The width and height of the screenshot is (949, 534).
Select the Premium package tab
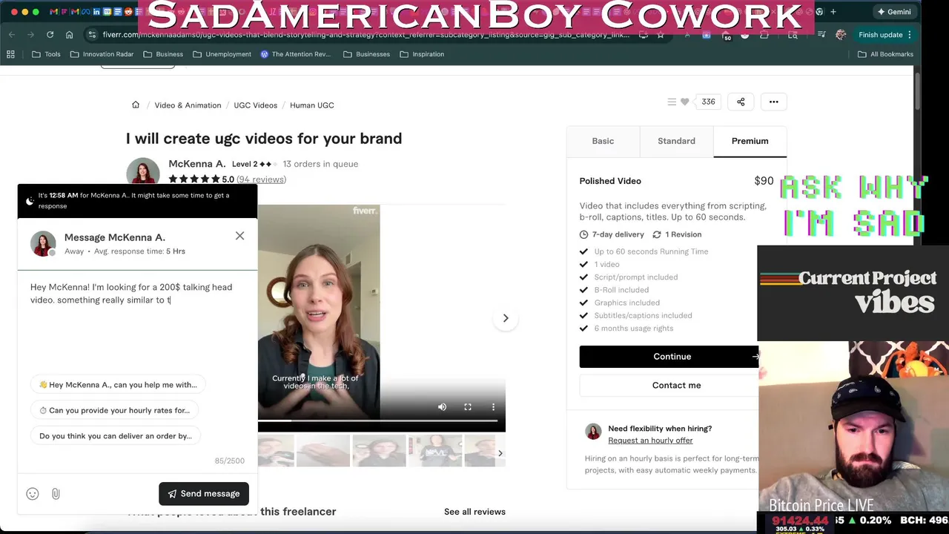click(750, 141)
